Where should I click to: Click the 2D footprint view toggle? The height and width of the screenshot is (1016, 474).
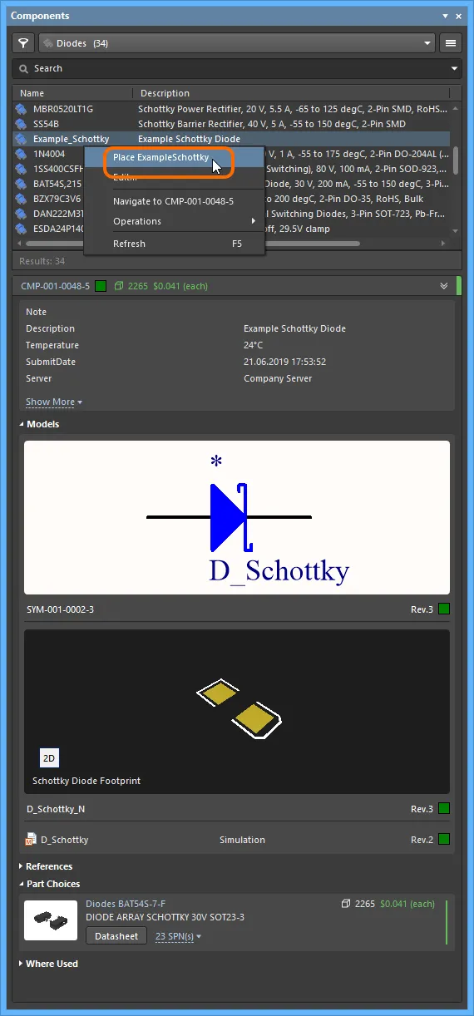click(49, 758)
